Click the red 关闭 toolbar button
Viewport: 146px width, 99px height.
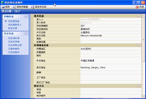(x=140, y=7)
